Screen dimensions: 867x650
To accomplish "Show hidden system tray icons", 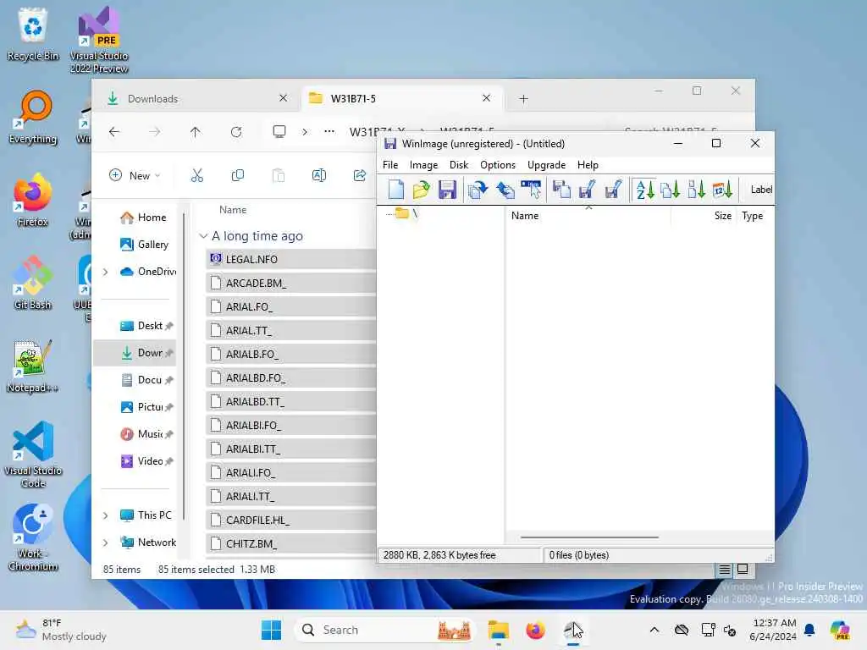I will 654,630.
